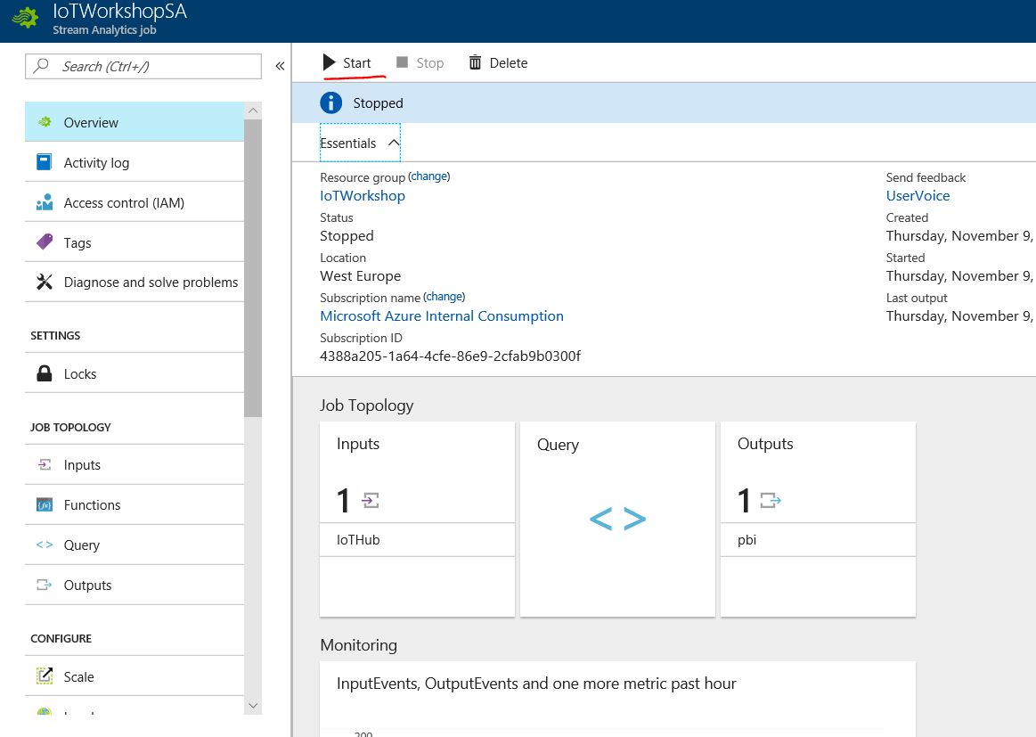Viewport: 1036px width, 737px height.
Task: Click the Delete trash can icon
Action: click(475, 62)
